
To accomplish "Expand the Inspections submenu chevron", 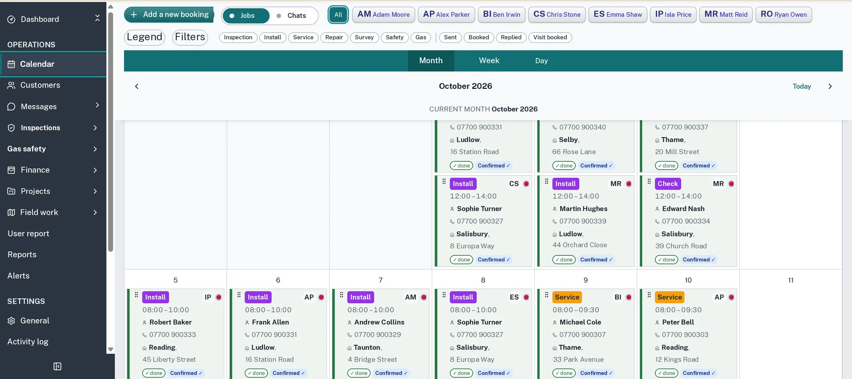I will tap(95, 128).
